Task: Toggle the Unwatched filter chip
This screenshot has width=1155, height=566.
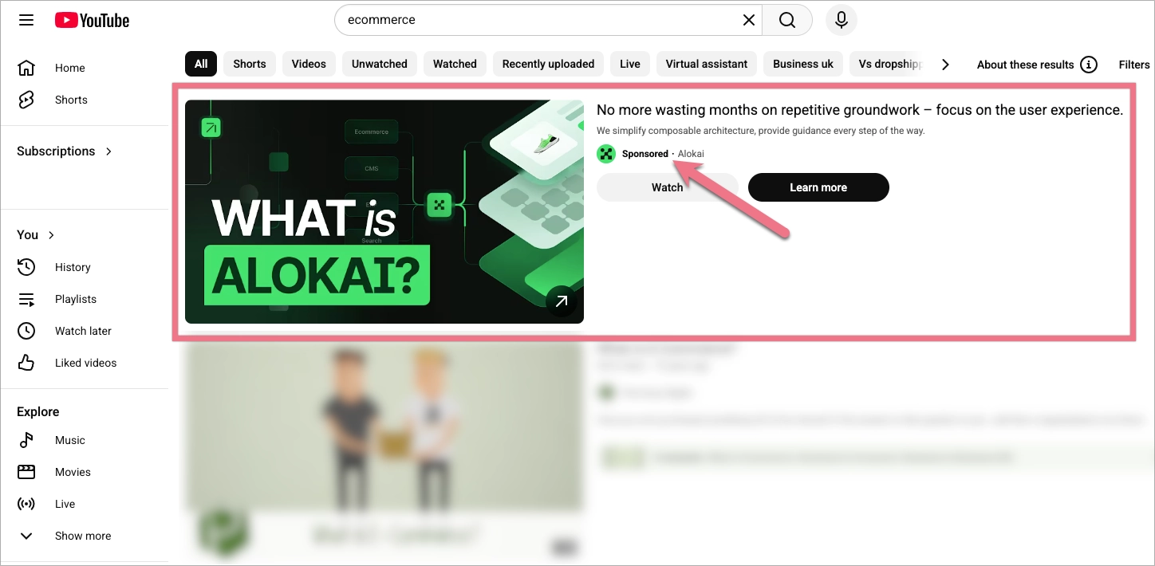Action: [379, 63]
